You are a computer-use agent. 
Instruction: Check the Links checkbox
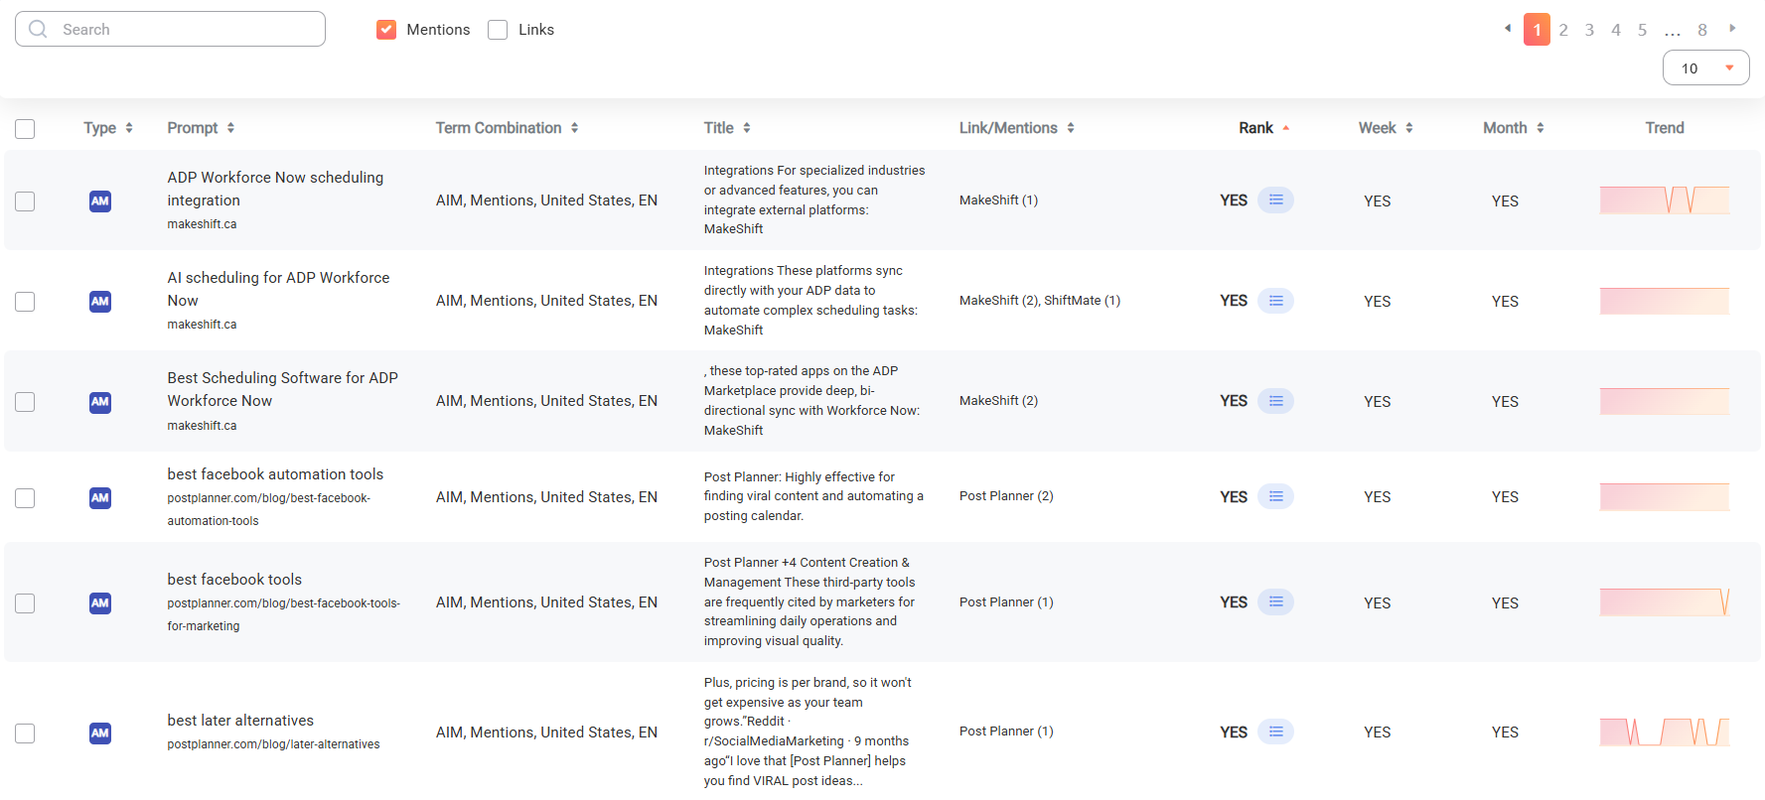click(x=498, y=30)
